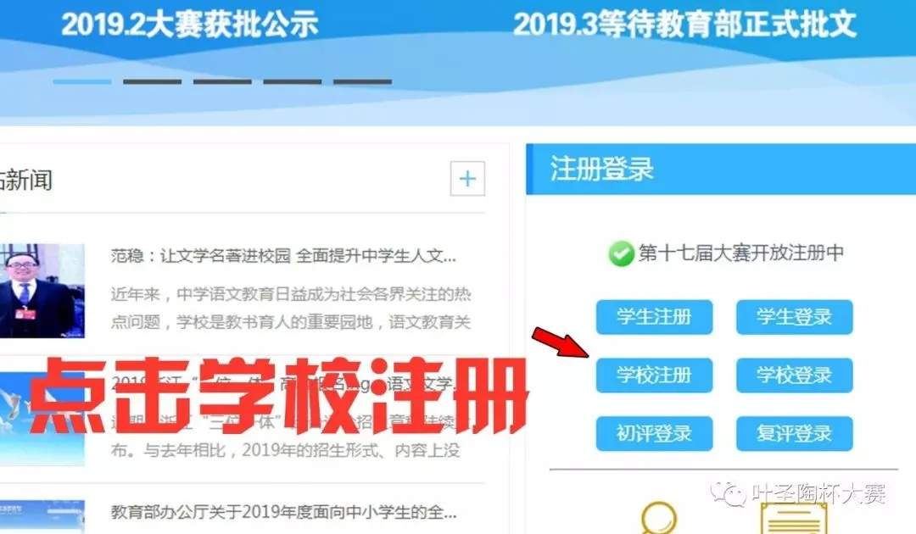Image resolution: width=916 pixels, height=534 pixels.
Task: Click the WeChat logo in the watermark
Action: click(x=729, y=494)
